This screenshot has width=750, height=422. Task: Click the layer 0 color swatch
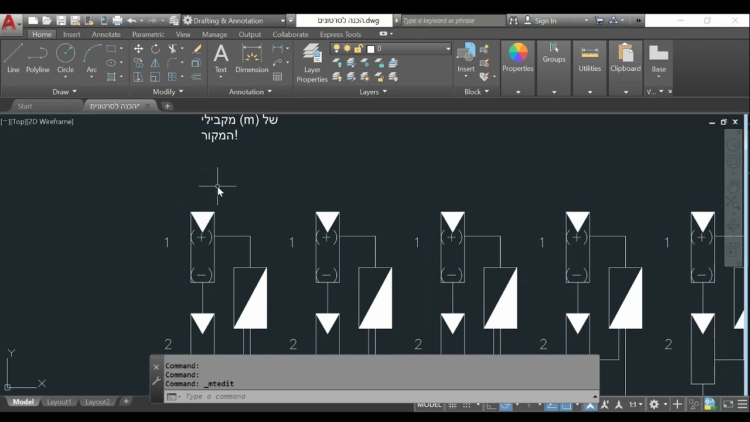tap(370, 49)
